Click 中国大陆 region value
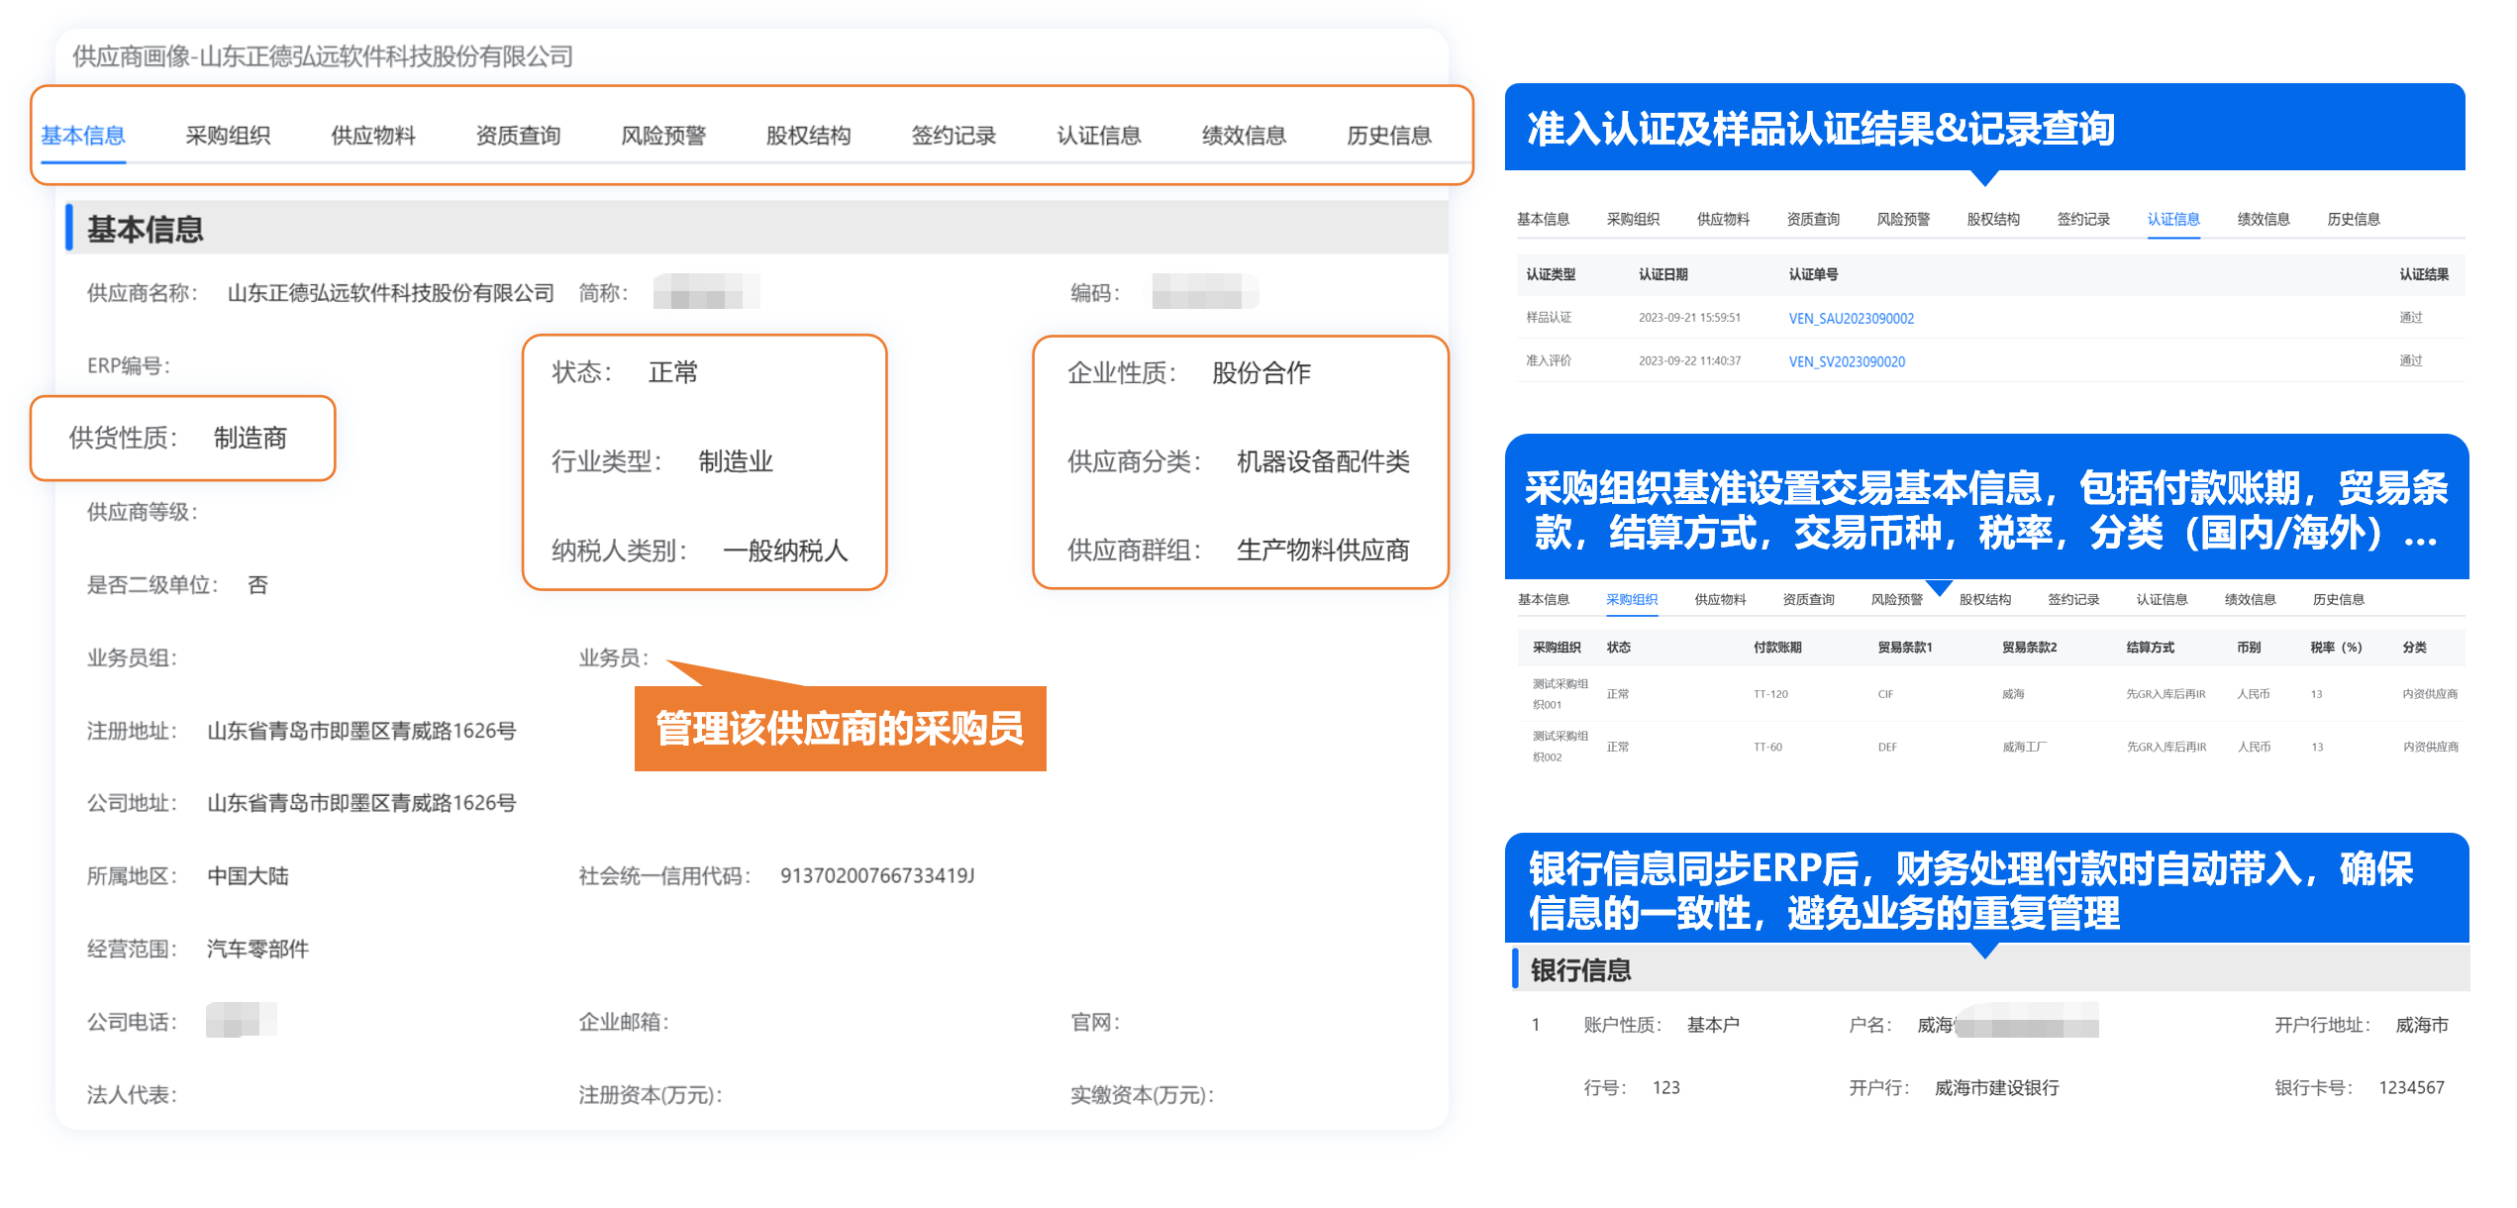Screen dimensions: 2517x1208 (x=248, y=876)
